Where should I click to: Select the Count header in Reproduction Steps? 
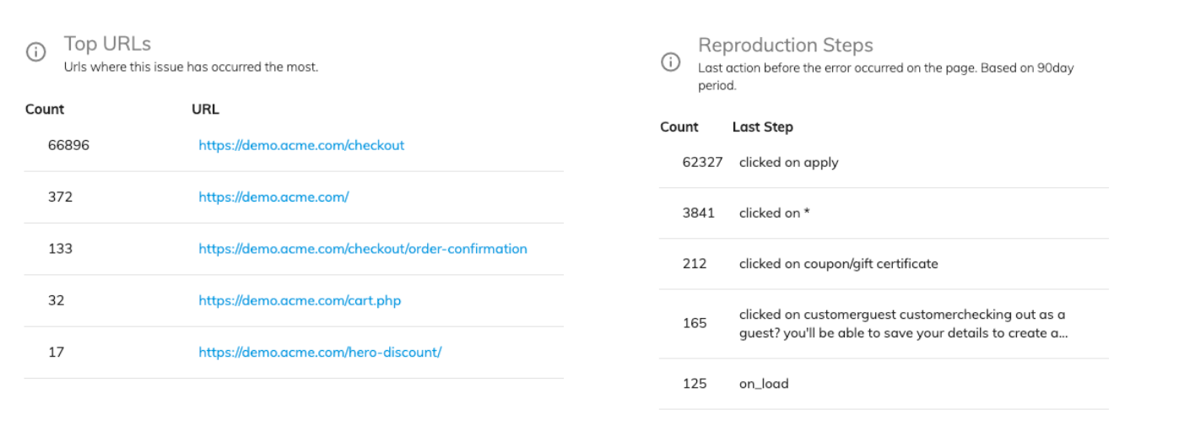tap(679, 127)
